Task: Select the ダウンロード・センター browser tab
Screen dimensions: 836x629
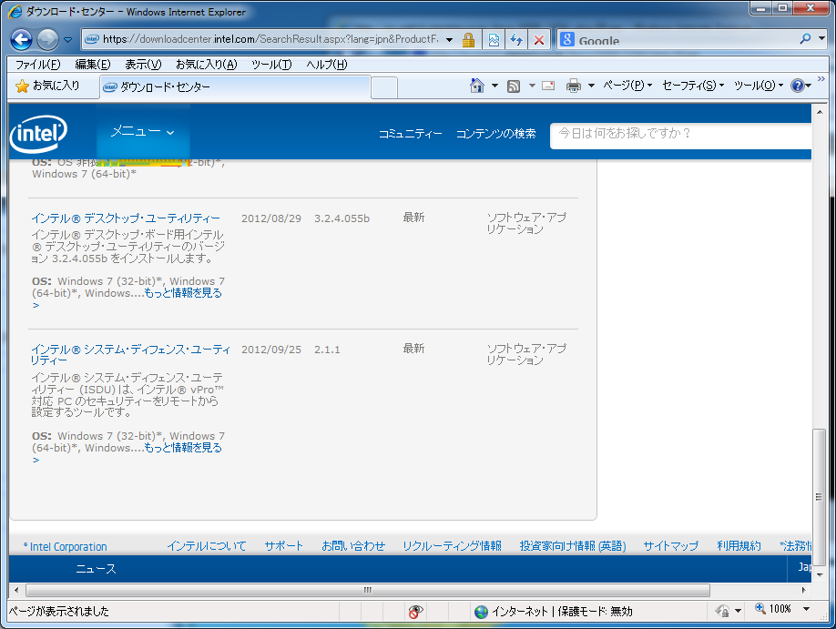Action: point(235,86)
